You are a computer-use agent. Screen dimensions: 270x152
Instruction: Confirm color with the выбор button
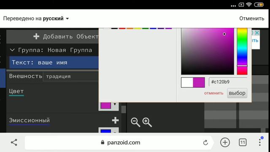coord(237,93)
